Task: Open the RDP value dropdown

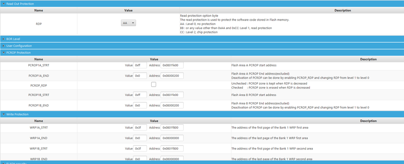Action: click(x=128, y=23)
